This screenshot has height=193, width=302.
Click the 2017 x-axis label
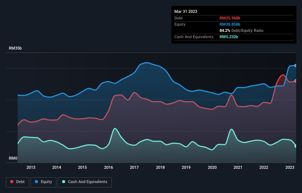tap(134, 167)
